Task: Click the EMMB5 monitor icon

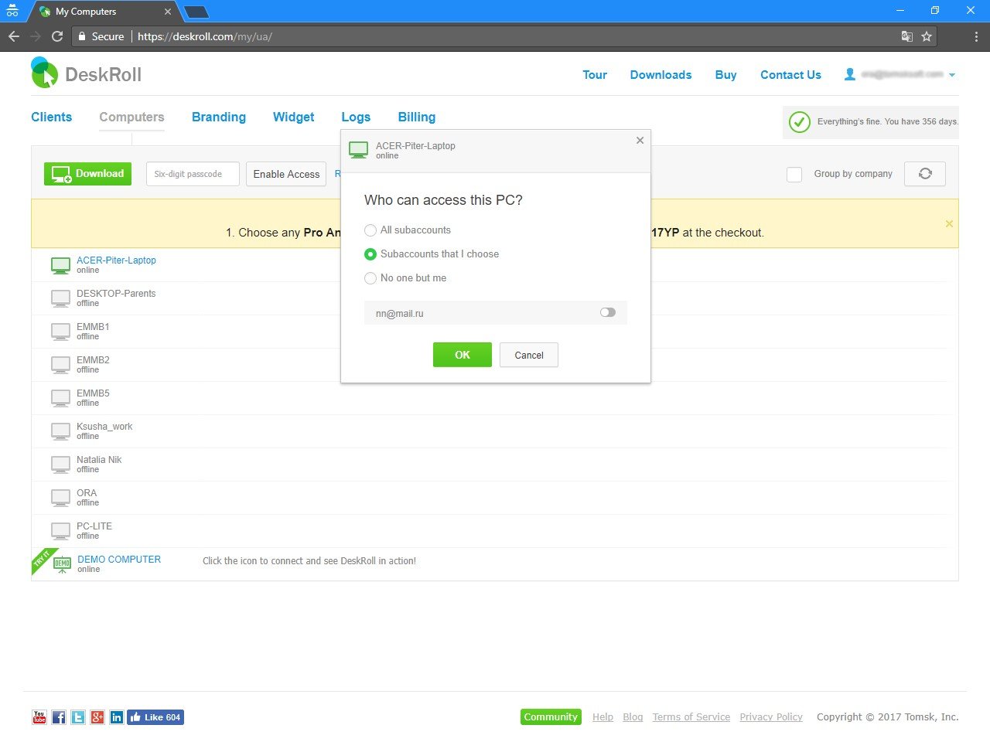Action: pyautogui.click(x=60, y=398)
